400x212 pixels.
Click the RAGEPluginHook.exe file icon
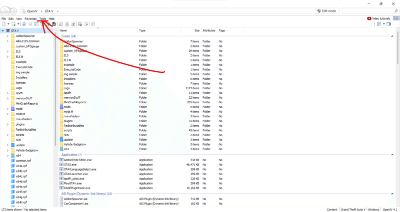tap(61, 188)
